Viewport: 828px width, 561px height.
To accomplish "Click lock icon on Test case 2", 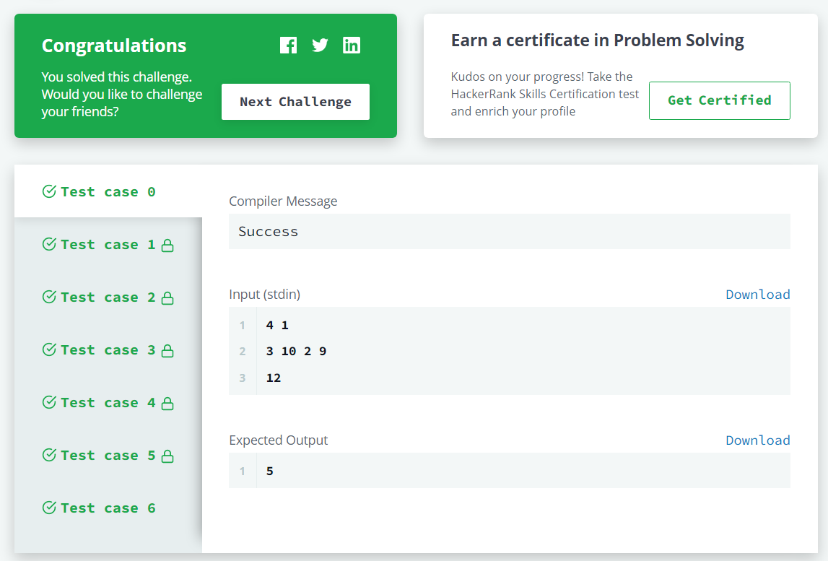I will coord(167,298).
